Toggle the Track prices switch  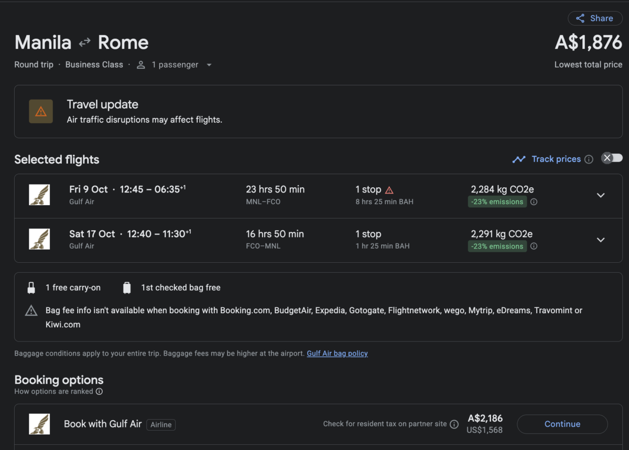coord(612,158)
